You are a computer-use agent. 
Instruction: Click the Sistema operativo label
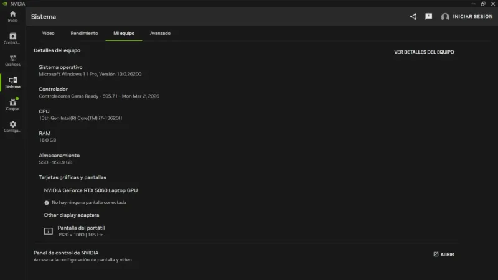[60, 67]
